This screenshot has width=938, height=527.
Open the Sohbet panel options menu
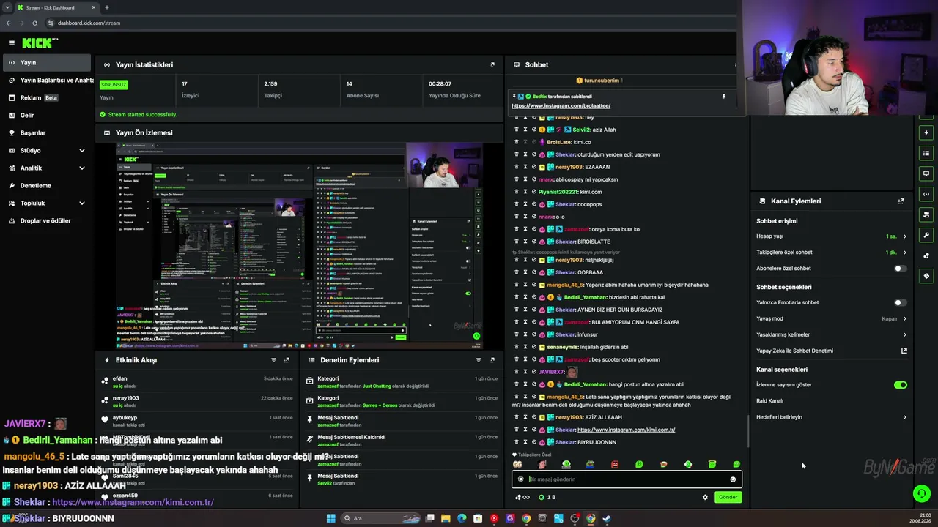pyautogui.click(x=736, y=65)
